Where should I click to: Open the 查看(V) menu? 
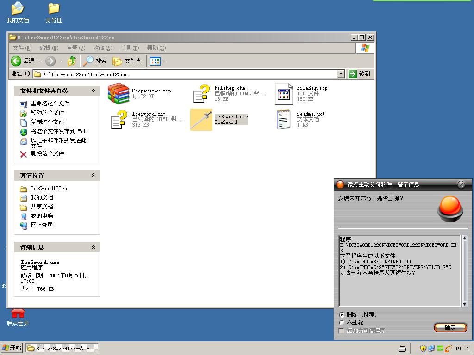tap(75, 48)
